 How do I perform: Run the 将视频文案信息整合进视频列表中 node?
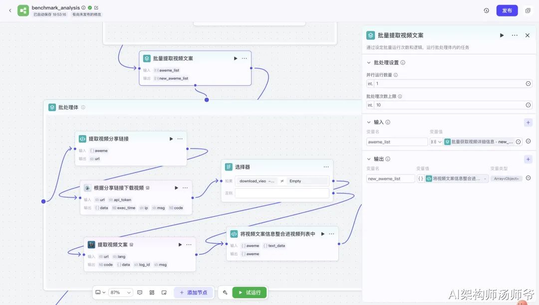pos(323,234)
